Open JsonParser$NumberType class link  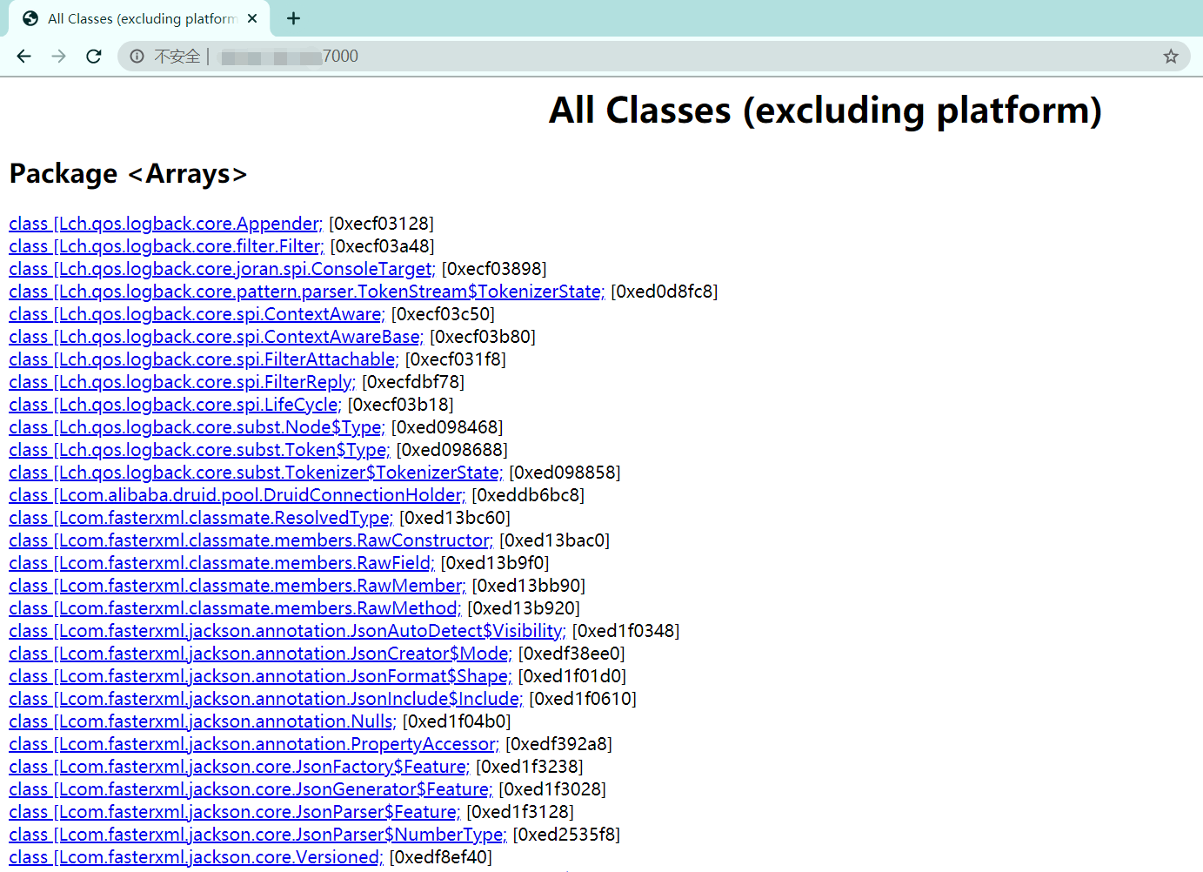point(257,835)
